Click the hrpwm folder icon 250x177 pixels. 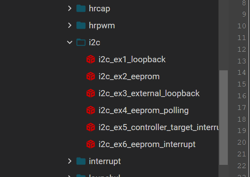81,25
